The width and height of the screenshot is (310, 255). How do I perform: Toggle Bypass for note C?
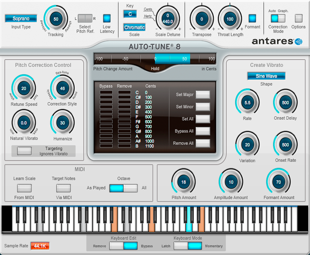[106, 92]
